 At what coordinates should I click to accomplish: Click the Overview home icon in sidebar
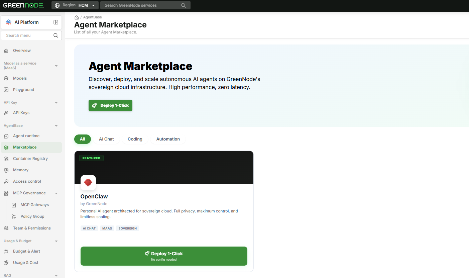point(6,51)
